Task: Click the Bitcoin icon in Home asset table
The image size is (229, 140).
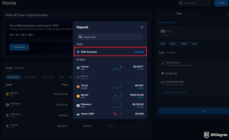Action: pos(7,94)
